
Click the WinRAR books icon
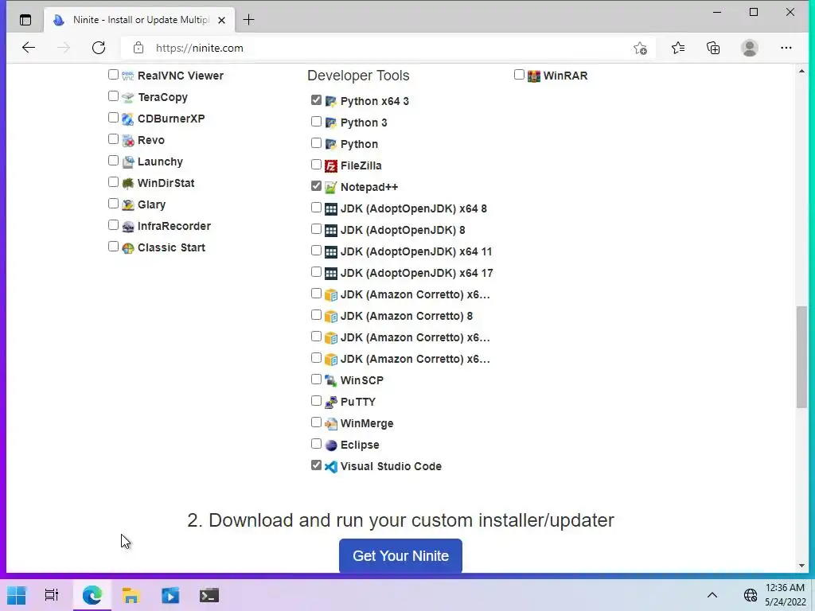(534, 76)
